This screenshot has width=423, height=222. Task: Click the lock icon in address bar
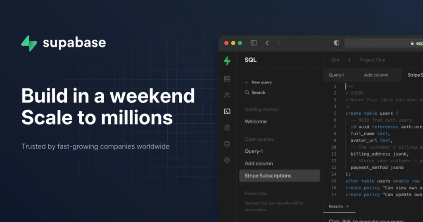coord(412,43)
